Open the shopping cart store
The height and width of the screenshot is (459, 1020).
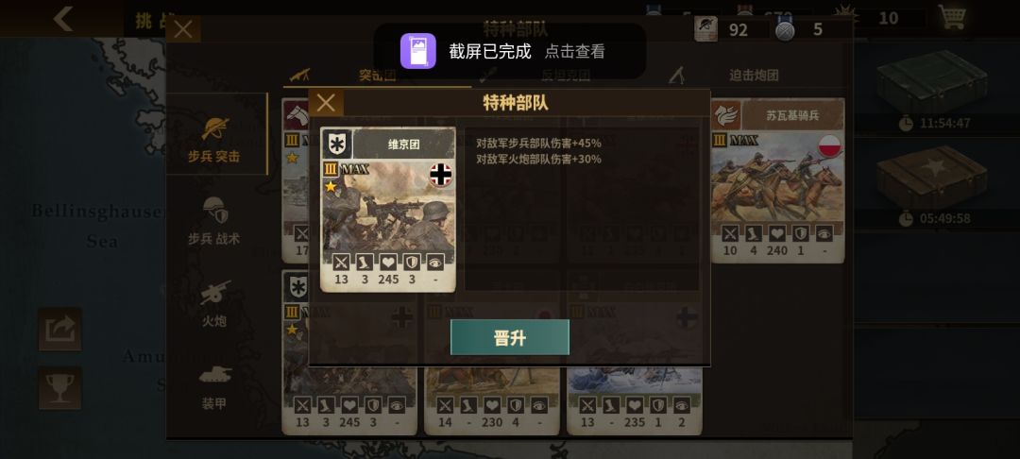[952, 18]
